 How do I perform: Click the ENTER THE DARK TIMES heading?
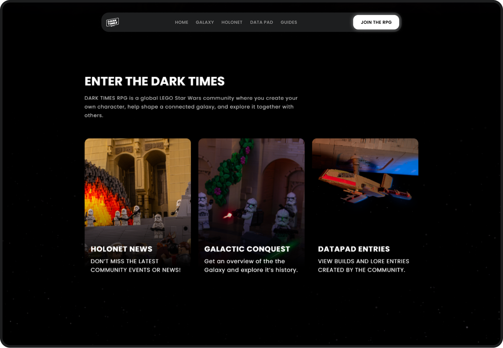pyautogui.click(x=155, y=81)
